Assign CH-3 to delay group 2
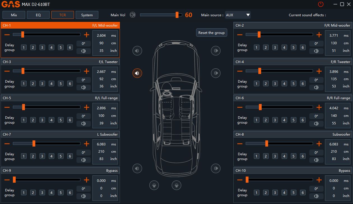This screenshot has height=204, width=353. click(33, 84)
